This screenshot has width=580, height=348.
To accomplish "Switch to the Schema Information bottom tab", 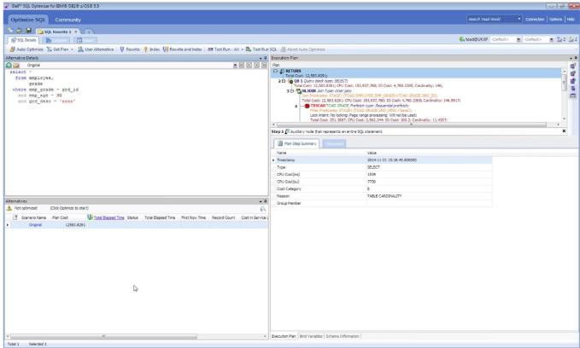I will pos(343,336).
